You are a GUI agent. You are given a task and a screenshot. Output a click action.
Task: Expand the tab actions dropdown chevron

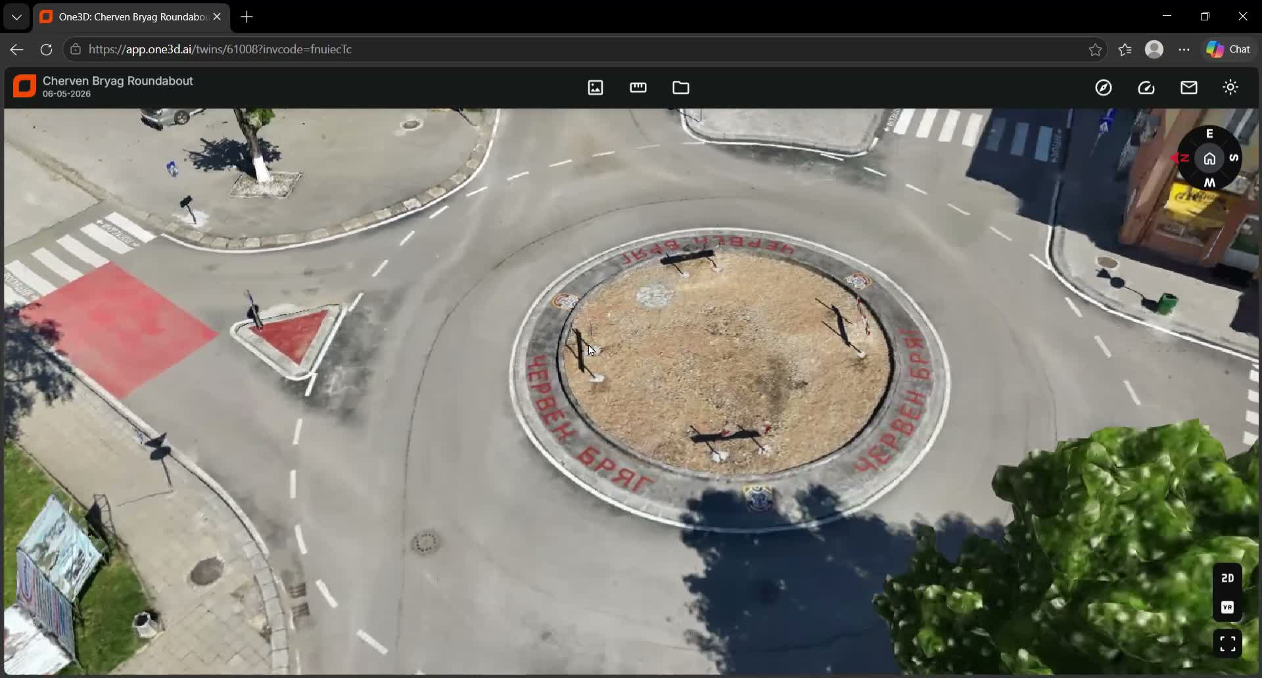(x=16, y=17)
